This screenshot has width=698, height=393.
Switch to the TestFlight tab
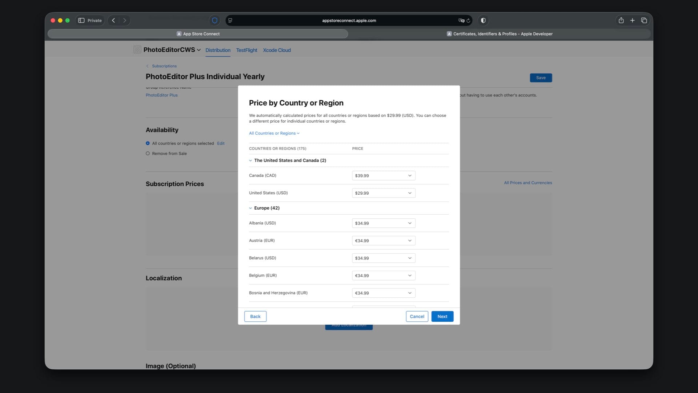246,50
